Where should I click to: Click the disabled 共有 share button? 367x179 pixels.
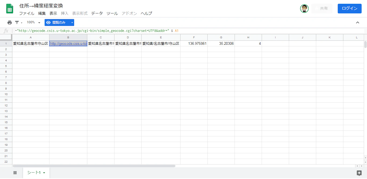[322, 9]
